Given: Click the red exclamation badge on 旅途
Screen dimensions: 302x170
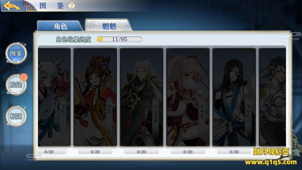Looking at the screenshot, I should (24, 77).
